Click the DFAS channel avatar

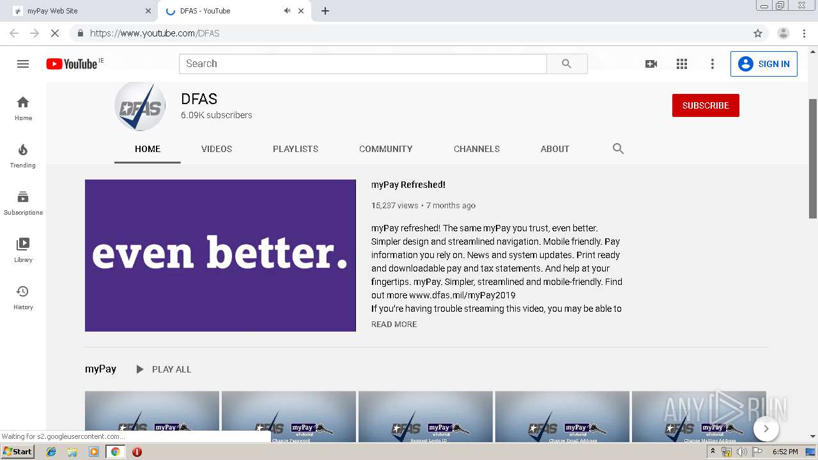pos(140,106)
